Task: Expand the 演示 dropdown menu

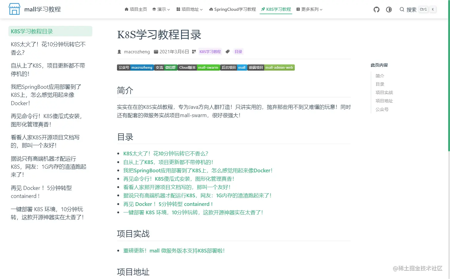Action: click(161, 9)
